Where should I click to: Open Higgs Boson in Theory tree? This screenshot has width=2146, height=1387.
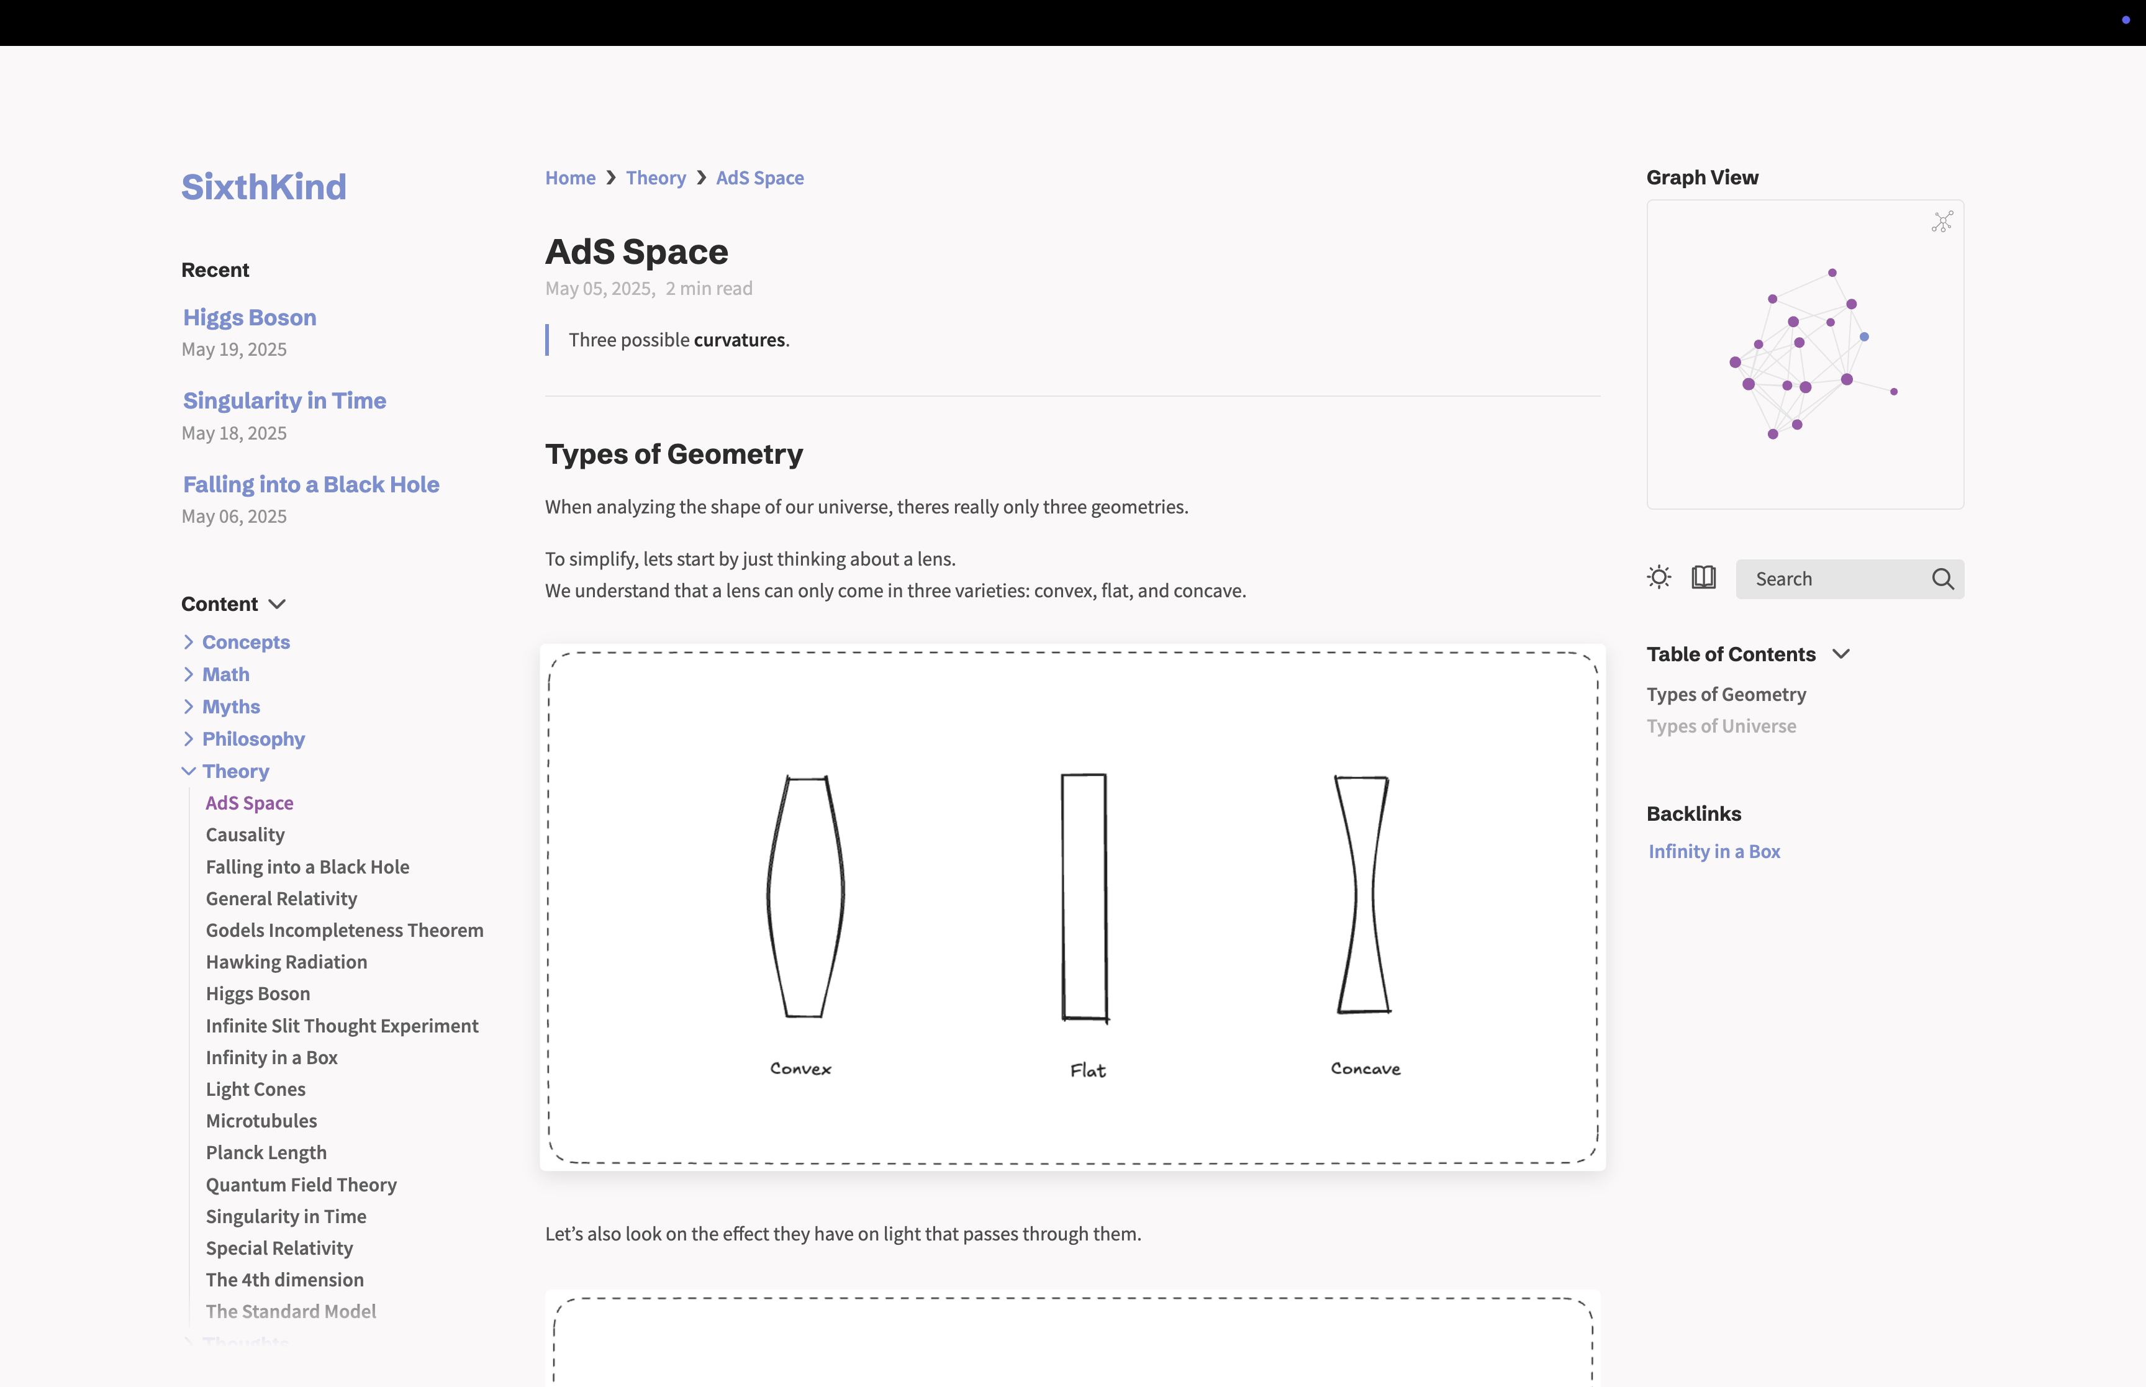pos(258,993)
